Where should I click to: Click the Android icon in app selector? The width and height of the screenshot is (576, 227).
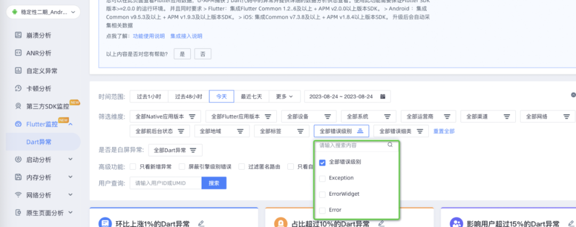[15, 12]
